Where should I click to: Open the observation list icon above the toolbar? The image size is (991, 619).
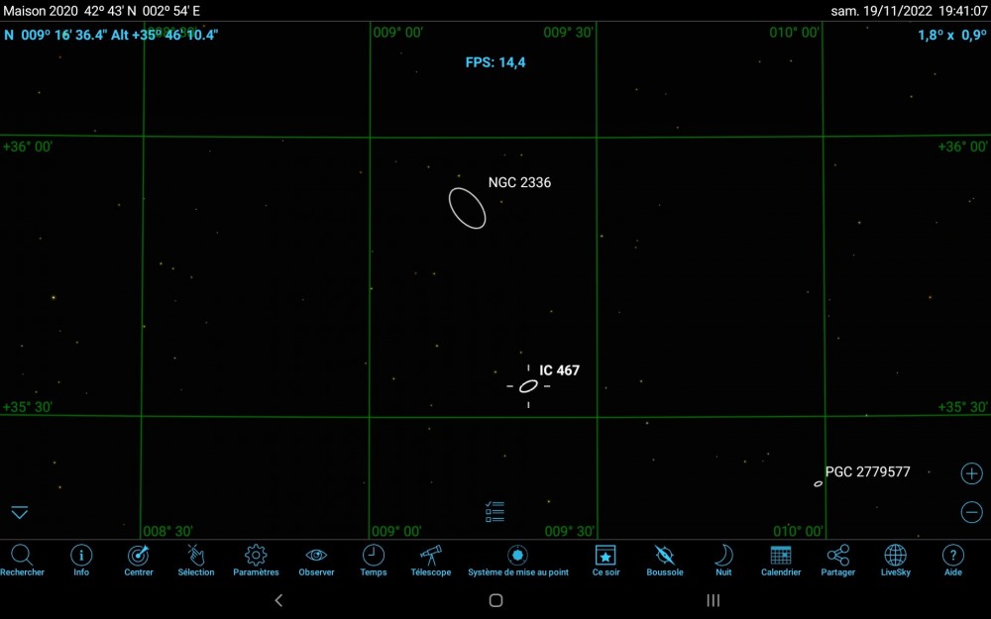click(494, 511)
